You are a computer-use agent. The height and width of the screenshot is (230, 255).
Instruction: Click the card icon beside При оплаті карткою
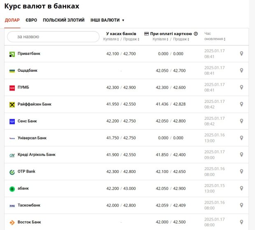146,34
